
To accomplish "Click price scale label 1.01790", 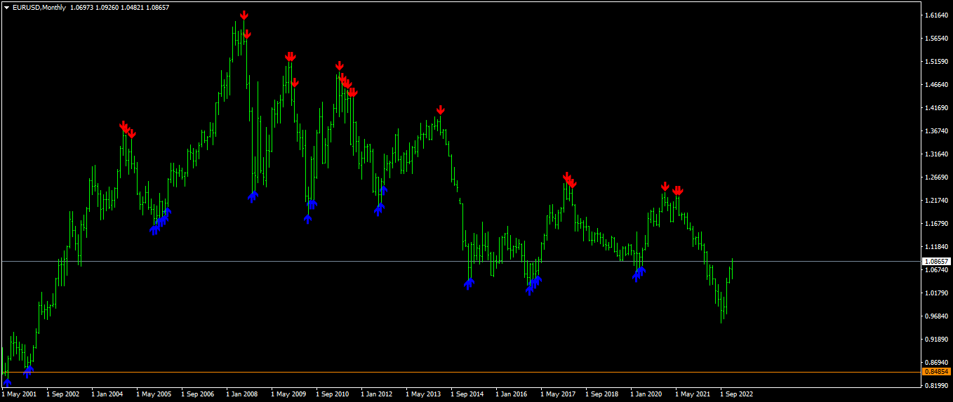I will coord(937,293).
